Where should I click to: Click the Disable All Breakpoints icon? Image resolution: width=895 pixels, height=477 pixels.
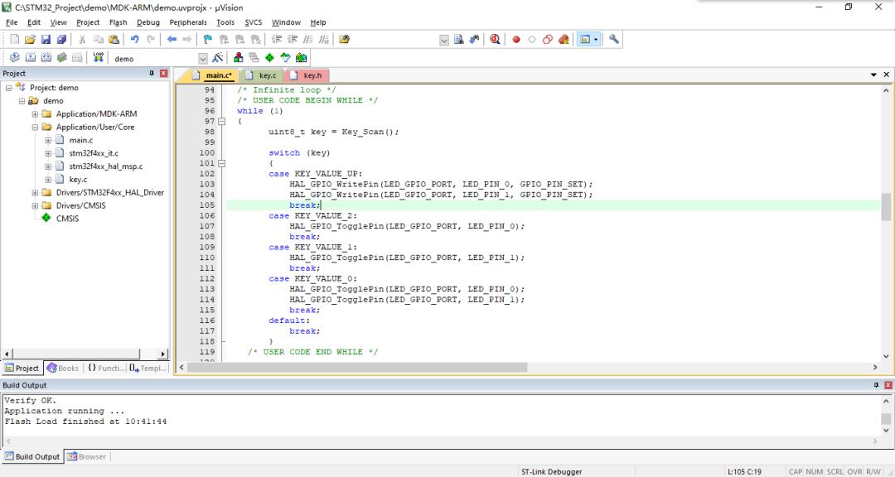pyautogui.click(x=548, y=40)
